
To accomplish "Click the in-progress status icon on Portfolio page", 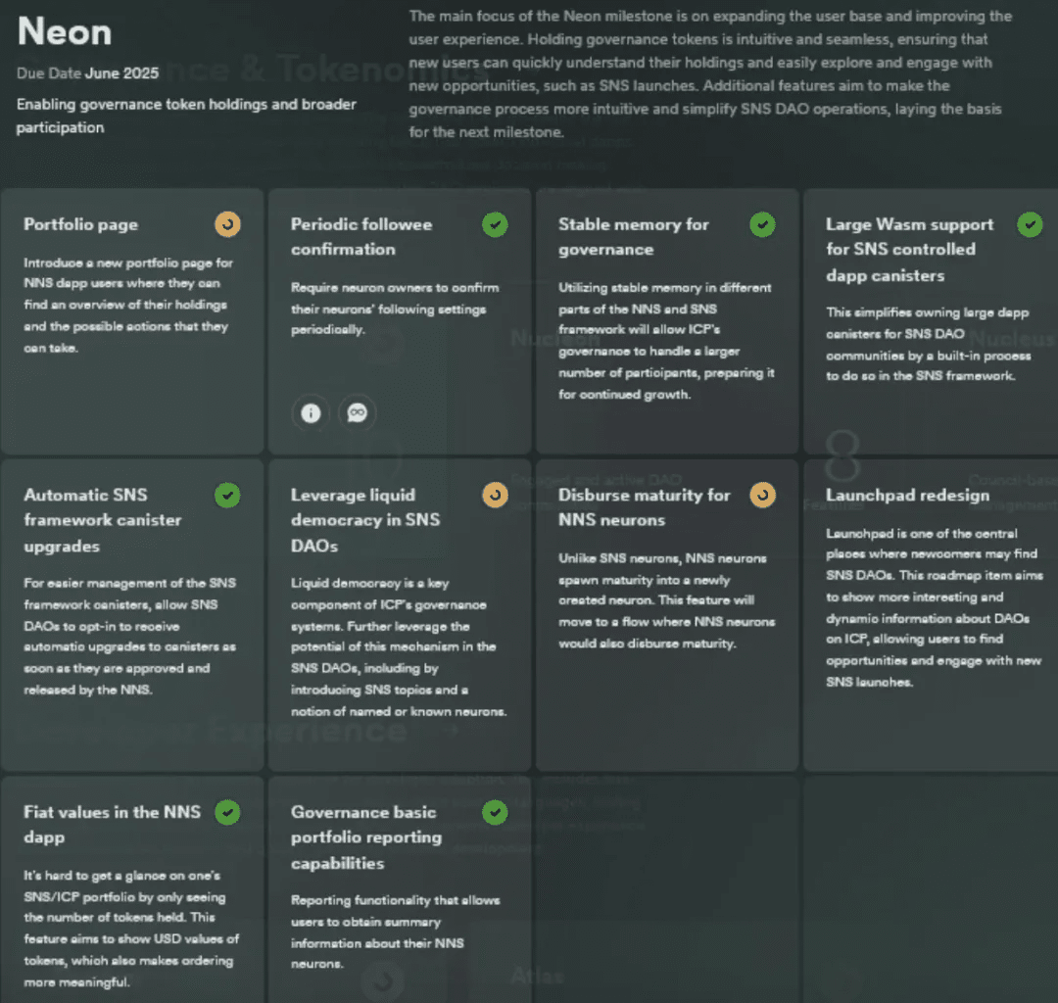I will coord(227,224).
